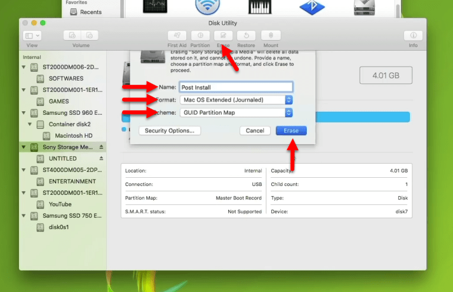Open the Bluetooth app icon in Finder
Image resolution: width=453 pixels, height=292 pixels.
[312, 7]
